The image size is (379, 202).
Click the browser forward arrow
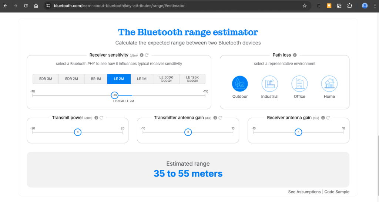16,6
